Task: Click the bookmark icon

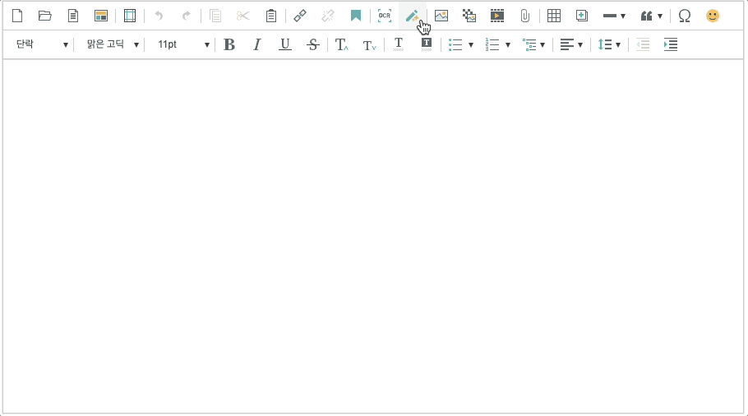Action: click(356, 16)
